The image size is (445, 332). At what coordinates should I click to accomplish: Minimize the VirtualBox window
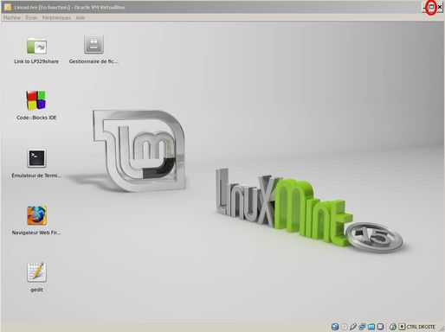pos(424,7)
